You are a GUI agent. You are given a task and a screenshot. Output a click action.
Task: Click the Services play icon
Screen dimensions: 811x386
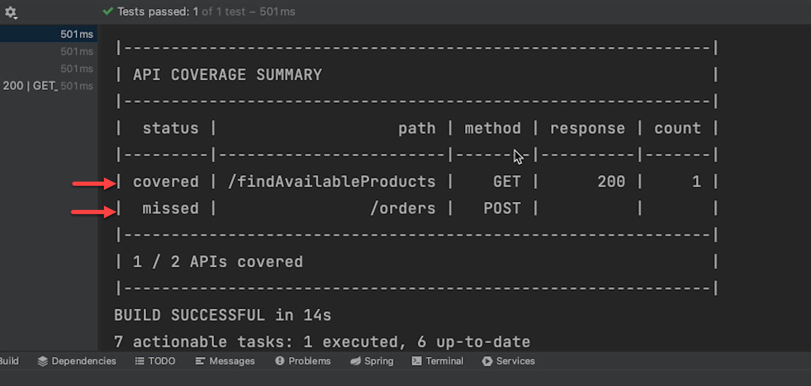click(x=487, y=361)
